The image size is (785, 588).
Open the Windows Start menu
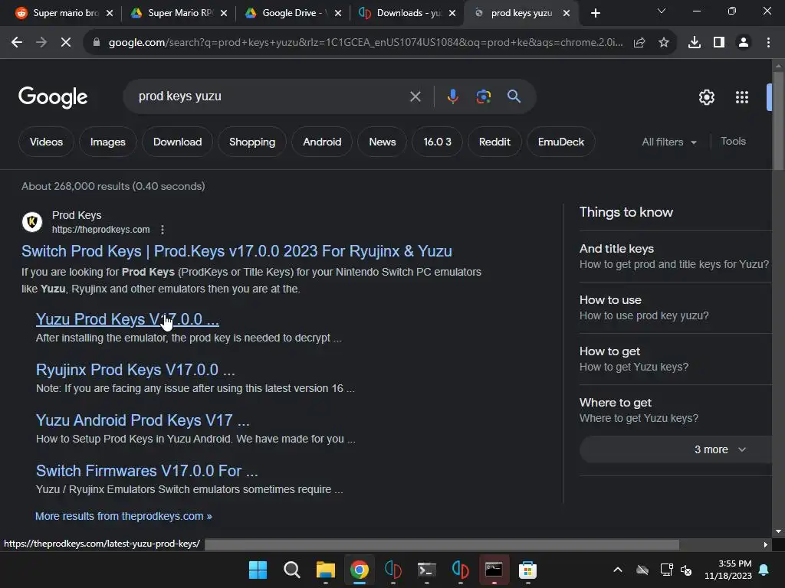[258, 570]
